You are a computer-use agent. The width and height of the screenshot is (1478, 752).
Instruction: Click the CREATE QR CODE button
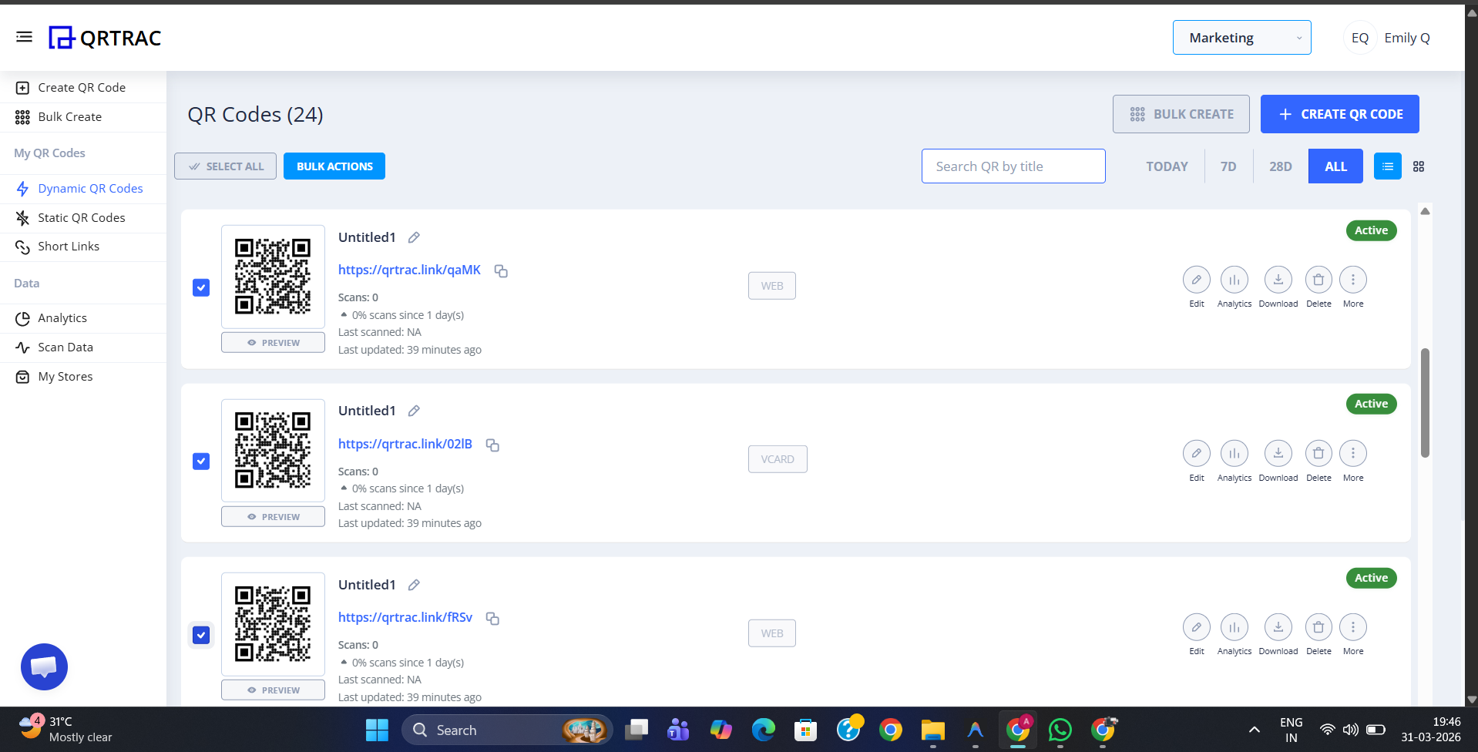pyautogui.click(x=1339, y=113)
